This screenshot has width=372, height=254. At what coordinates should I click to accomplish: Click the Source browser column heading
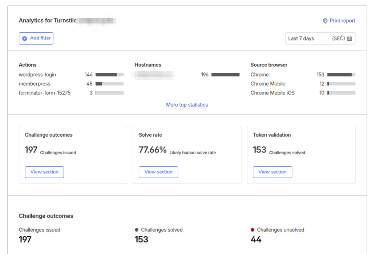click(269, 65)
